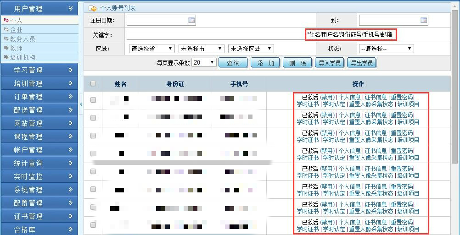Expand 培训管理 using its chevron
460x235 pixels.
click(x=70, y=83)
